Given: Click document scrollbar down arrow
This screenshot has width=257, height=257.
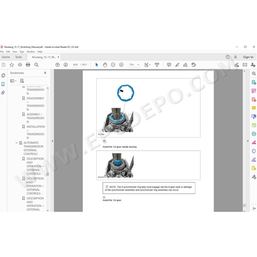Looking at the screenshot, I should click(245, 211).
